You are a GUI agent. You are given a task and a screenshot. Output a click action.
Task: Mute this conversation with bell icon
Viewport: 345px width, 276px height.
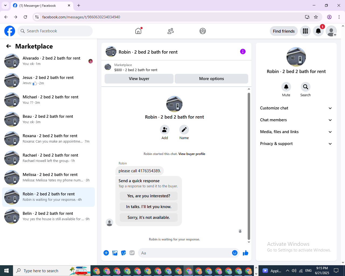coord(286,87)
